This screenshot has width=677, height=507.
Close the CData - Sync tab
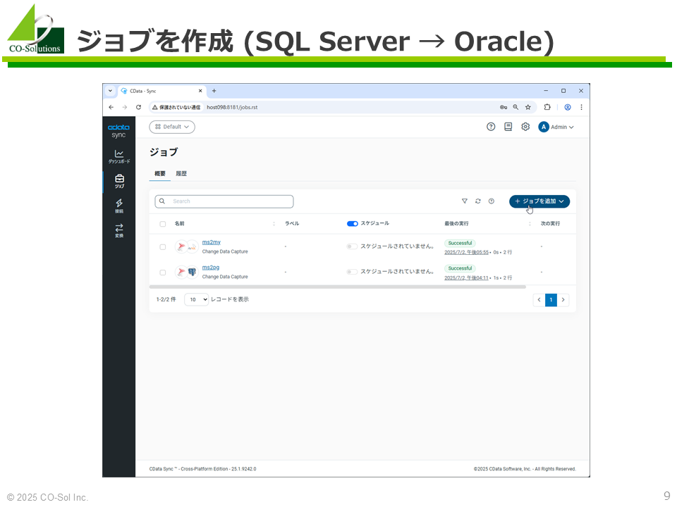(x=200, y=91)
